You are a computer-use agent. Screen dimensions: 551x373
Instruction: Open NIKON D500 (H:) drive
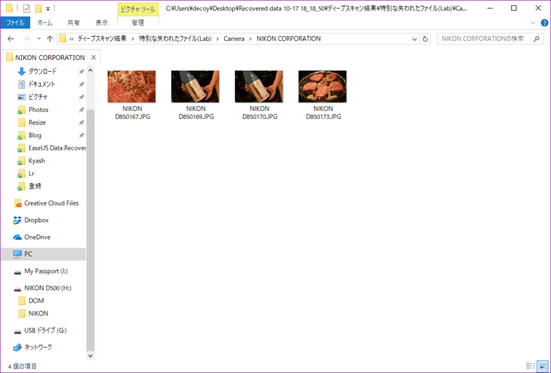47,288
